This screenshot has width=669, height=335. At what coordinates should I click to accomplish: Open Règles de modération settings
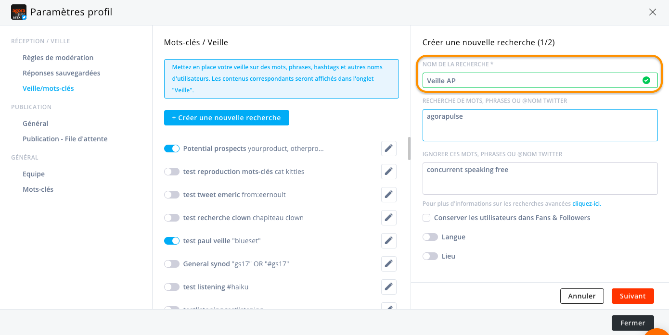(x=58, y=58)
